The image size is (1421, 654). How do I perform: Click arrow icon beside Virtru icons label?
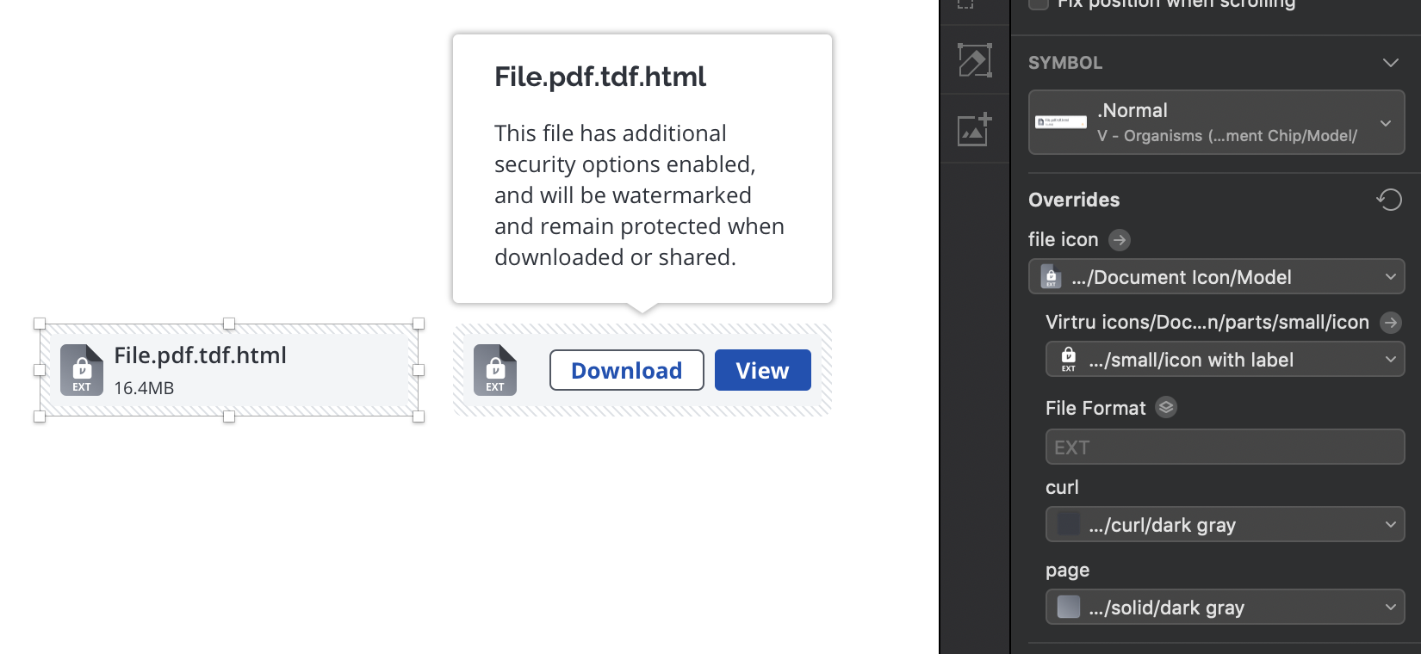tap(1390, 323)
